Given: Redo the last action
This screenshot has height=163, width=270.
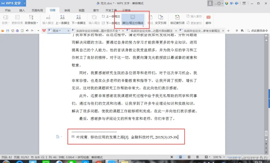Looking at the screenshot, I should (32, 31).
